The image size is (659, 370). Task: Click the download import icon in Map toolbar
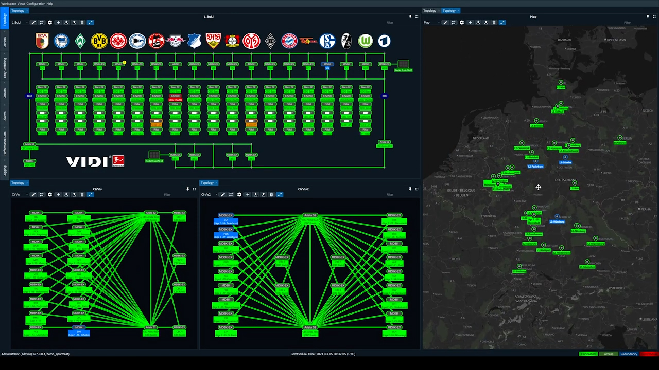[x=478, y=23]
